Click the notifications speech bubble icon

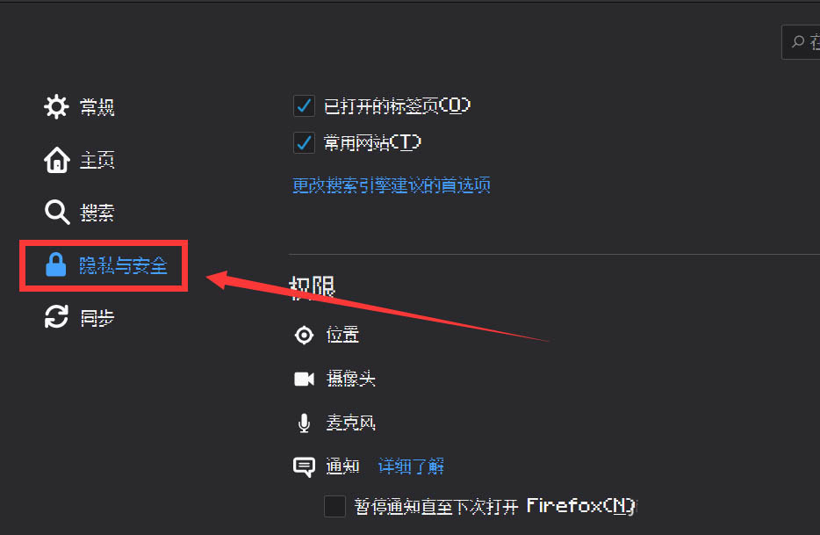pos(304,466)
